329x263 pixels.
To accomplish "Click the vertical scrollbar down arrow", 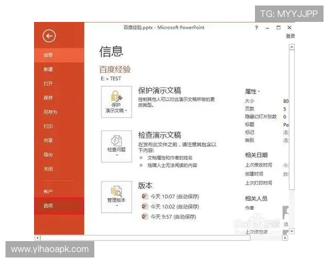I will [x=292, y=231].
